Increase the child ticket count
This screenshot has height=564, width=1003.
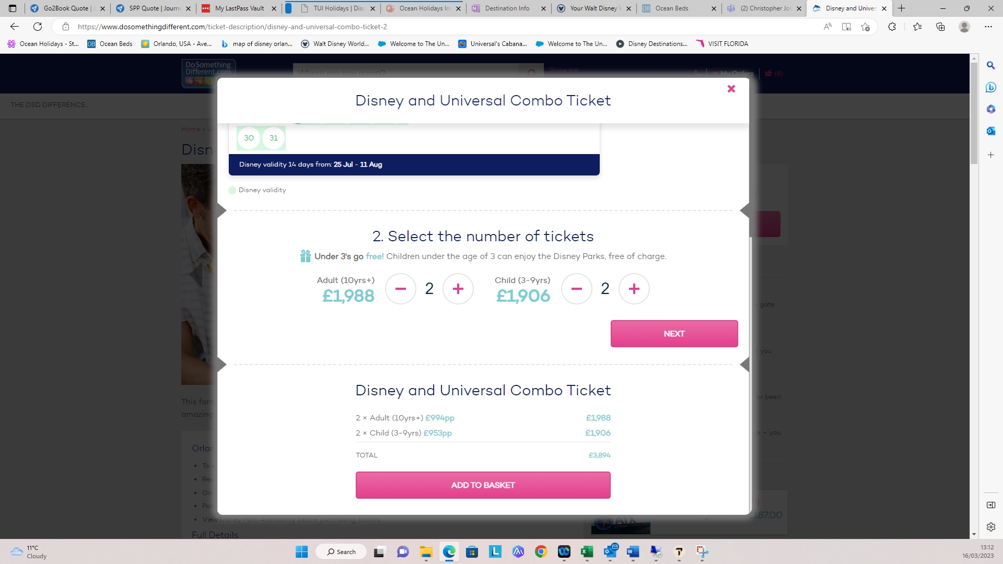634,289
